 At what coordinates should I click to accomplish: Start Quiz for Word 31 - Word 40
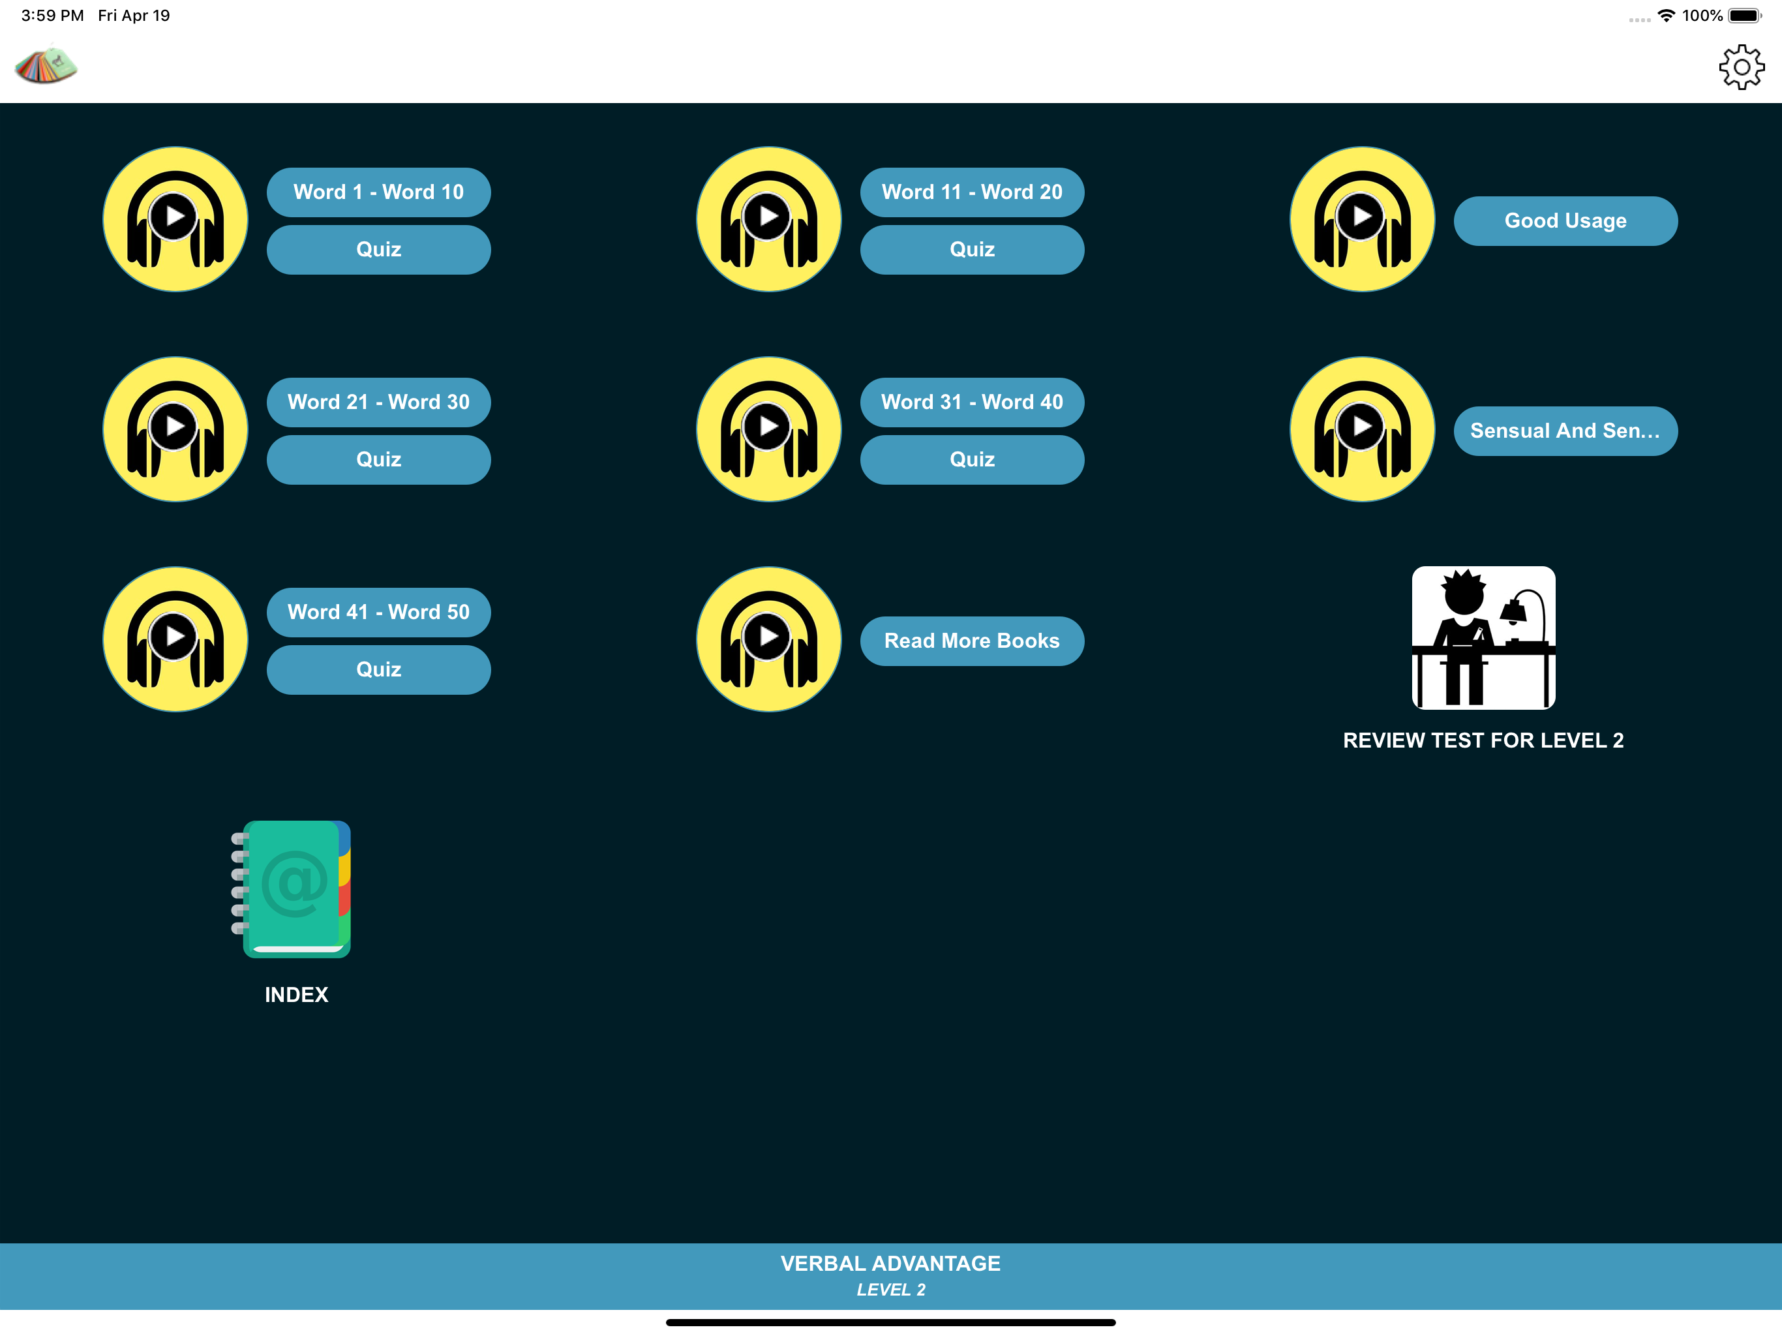(x=973, y=460)
